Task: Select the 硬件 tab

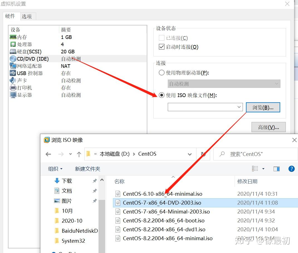Action: pos(11,16)
